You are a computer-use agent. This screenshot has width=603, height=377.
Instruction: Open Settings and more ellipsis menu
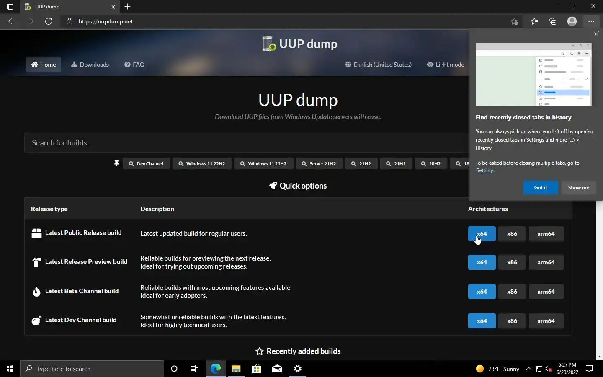[x=591, y=21]
